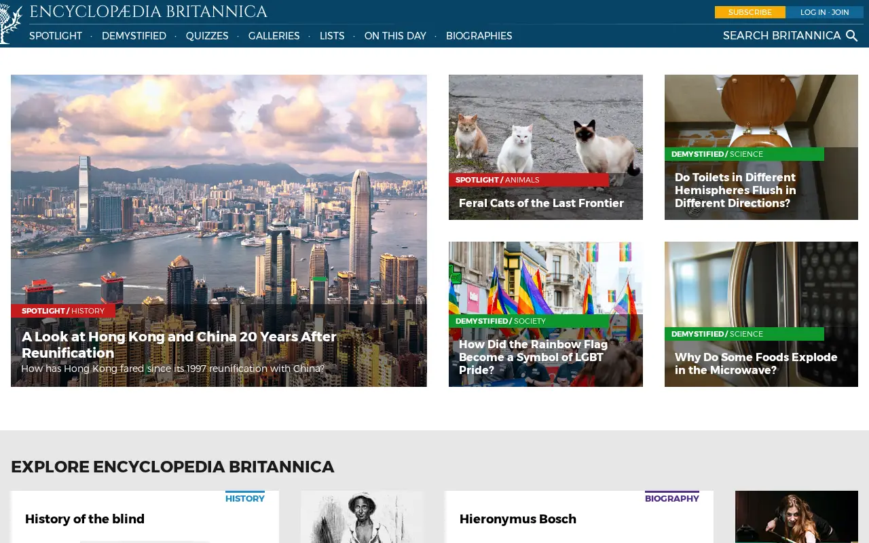The width and height of the screenshot is (869, 543).
Task: Open the woman playing pool thumbnail
Action: click(796, 517)
